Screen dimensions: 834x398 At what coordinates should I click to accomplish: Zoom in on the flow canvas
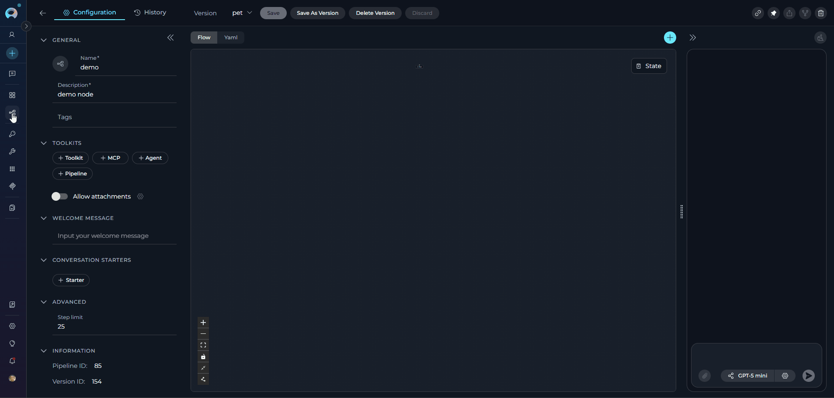(x=203, y=323)
